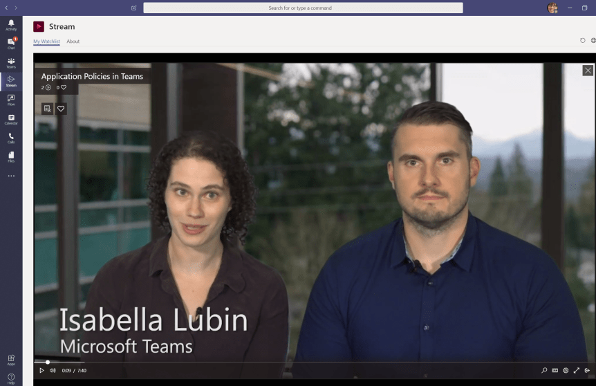This screenshot has height=386, width=596.
Task: Open video playback settings gear
Action: (566, 371)
